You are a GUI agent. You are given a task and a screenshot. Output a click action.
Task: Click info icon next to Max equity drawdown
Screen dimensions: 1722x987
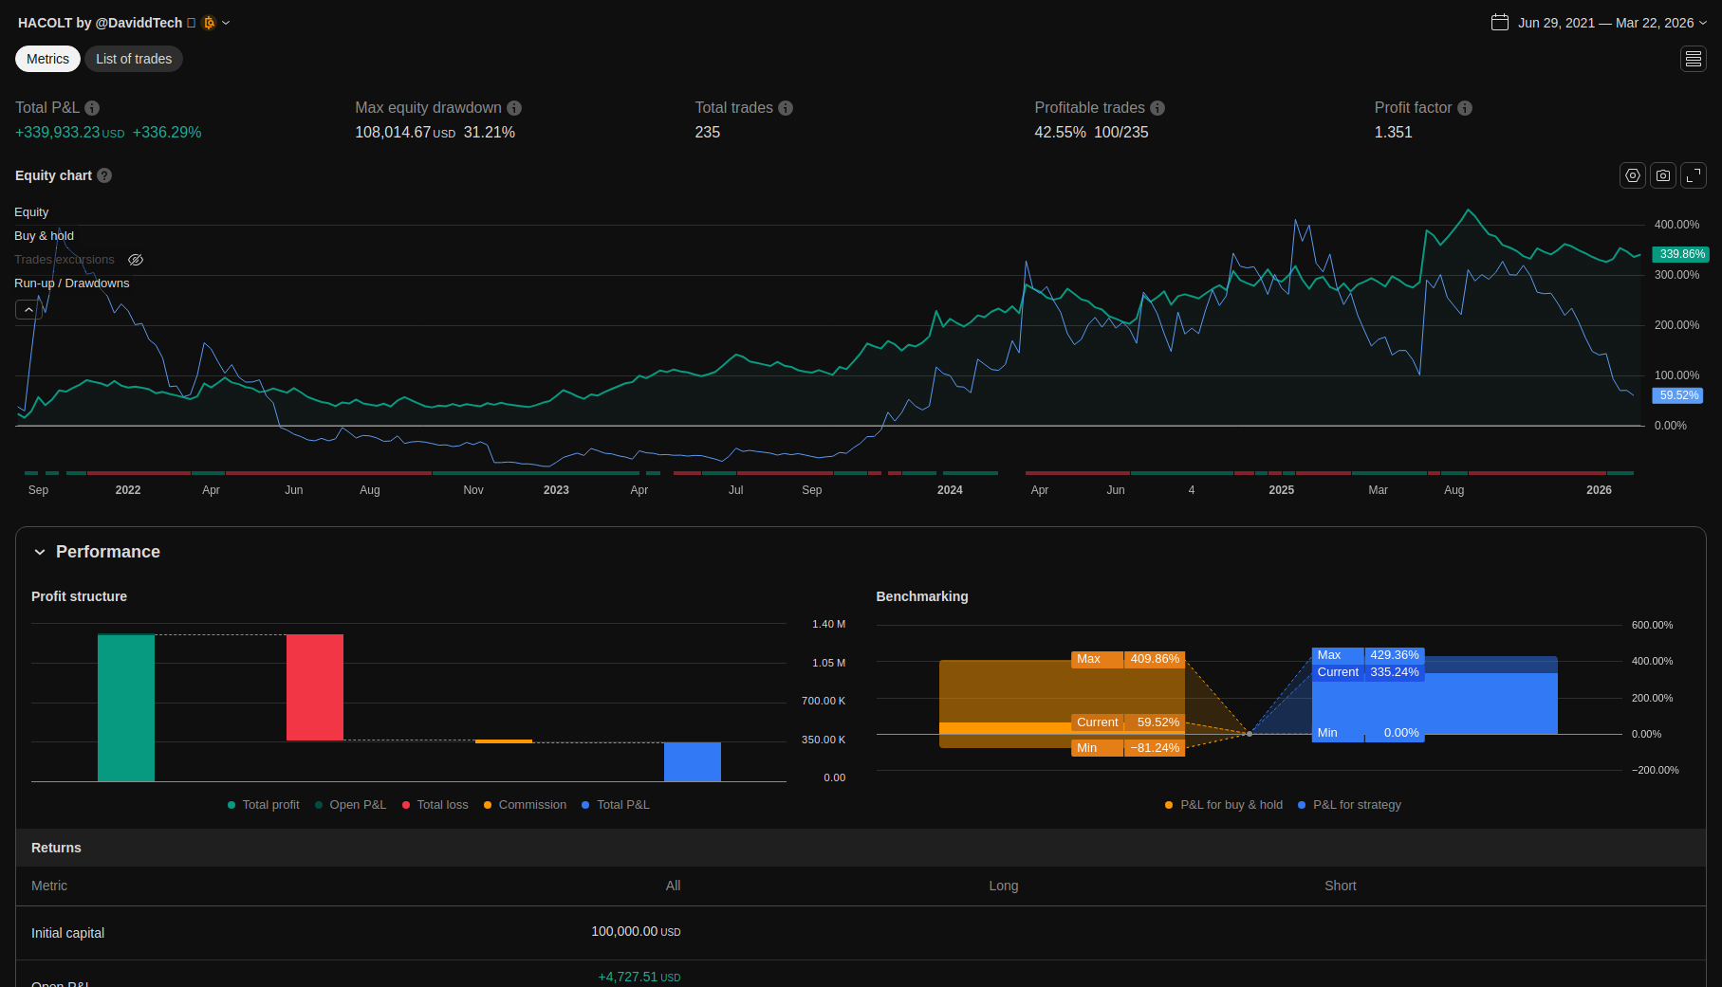click(514, 108)
